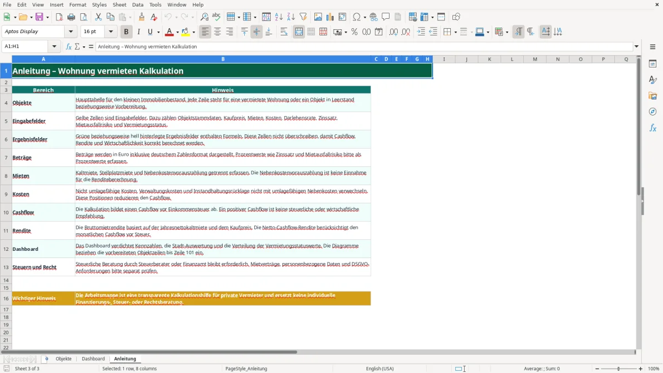Open the Data menu

pyautogui.click(x=138, y=4)
